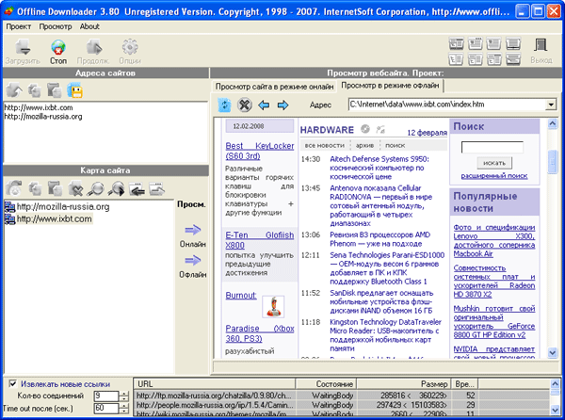The width and height of the screenshot is (565, 420).
Task: Toggle Извлекать новые ссылки checkbox
Action: (x=13, y=383)
